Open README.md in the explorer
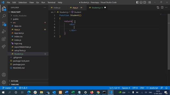170x95 pixels. click(x=28, y=68)
